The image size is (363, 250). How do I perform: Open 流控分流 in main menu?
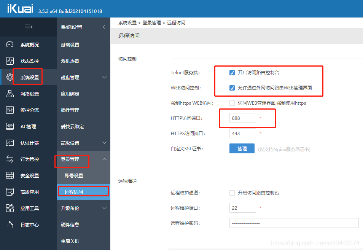coord(30,110)
